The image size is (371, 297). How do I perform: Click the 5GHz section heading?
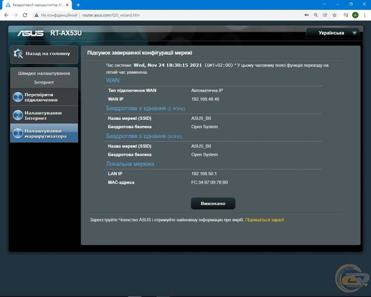pyautogui.click(x=144, y=136)
